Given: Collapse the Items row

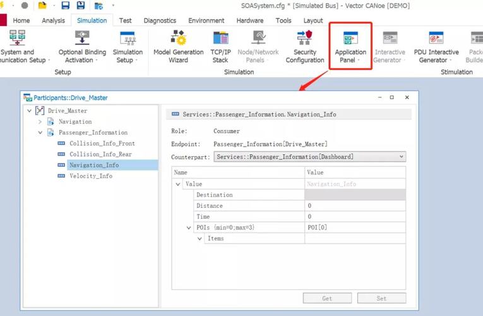Looking at the screenshot, I should (x=200, y=239).
